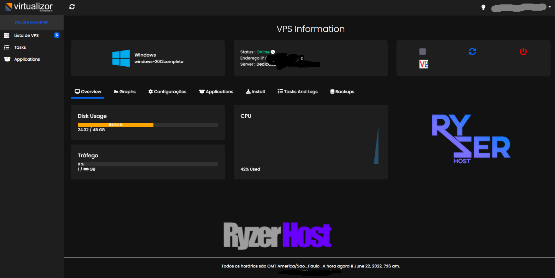
Task: Click the Lista de VPS count badge
Action: pyautogui.click(x=57, y=35)
